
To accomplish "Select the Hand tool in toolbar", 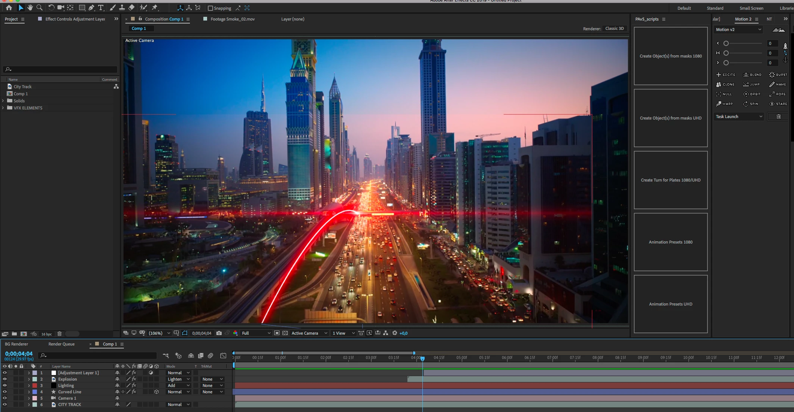I will [x=30, y=8].
